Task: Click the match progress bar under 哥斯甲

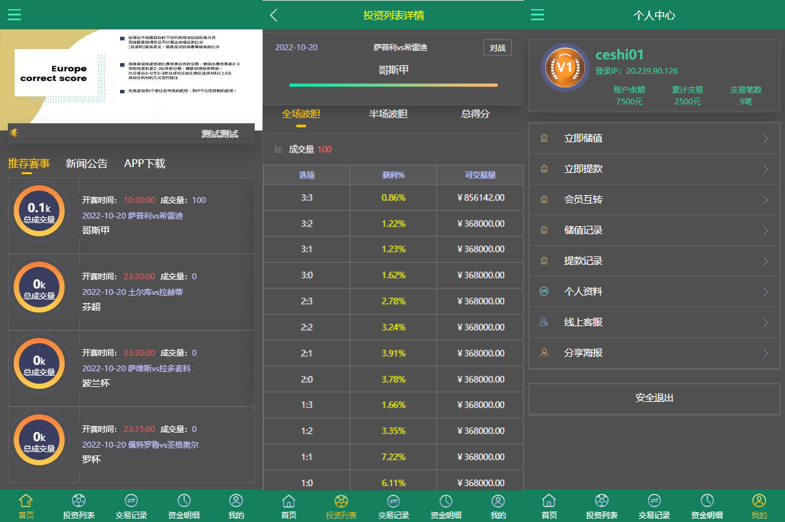Action: [x=392, y=85]
